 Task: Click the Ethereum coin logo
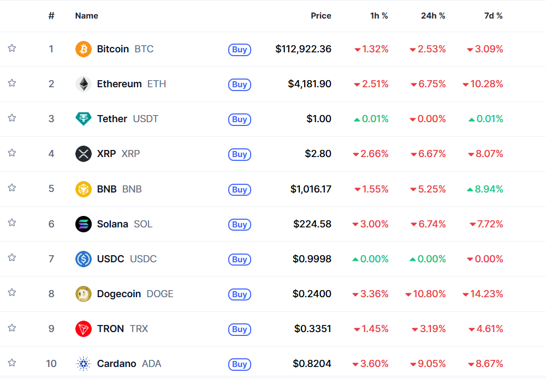tap(83, 84)
